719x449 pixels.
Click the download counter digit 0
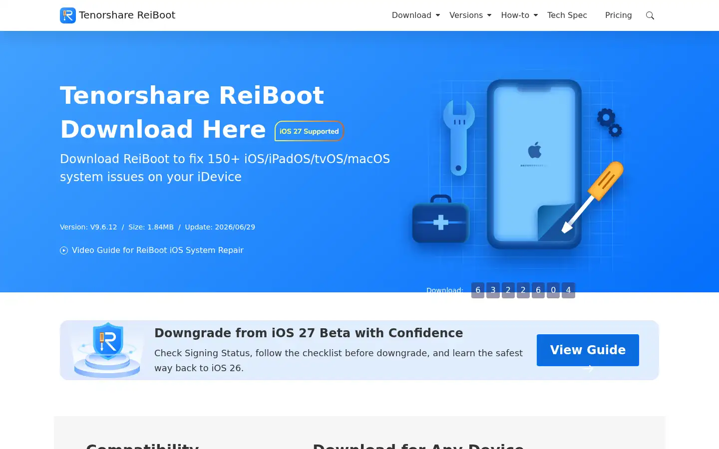click(553, 290)
